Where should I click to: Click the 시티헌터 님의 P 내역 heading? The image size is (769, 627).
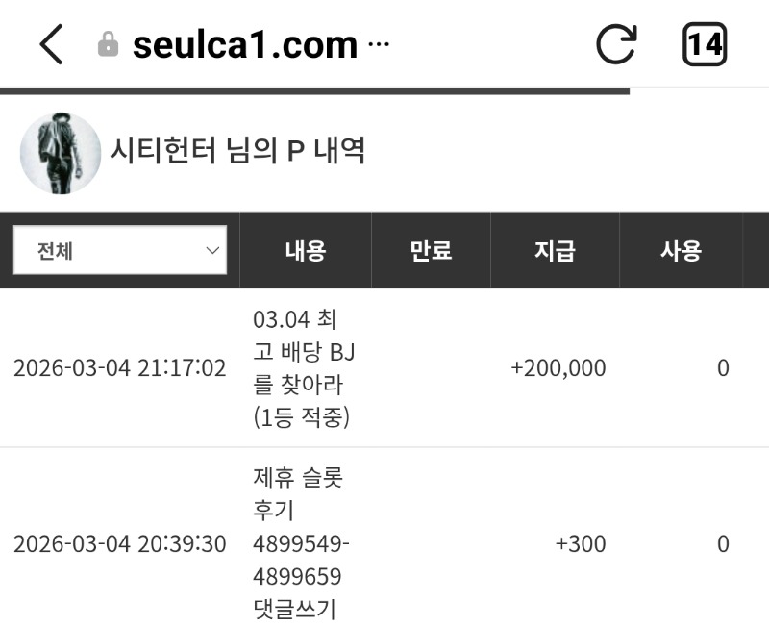[x=237, y=151]
